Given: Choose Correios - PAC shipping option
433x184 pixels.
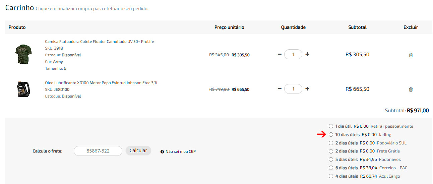Looking at the screenshot, I should click(x=331, y=168).
